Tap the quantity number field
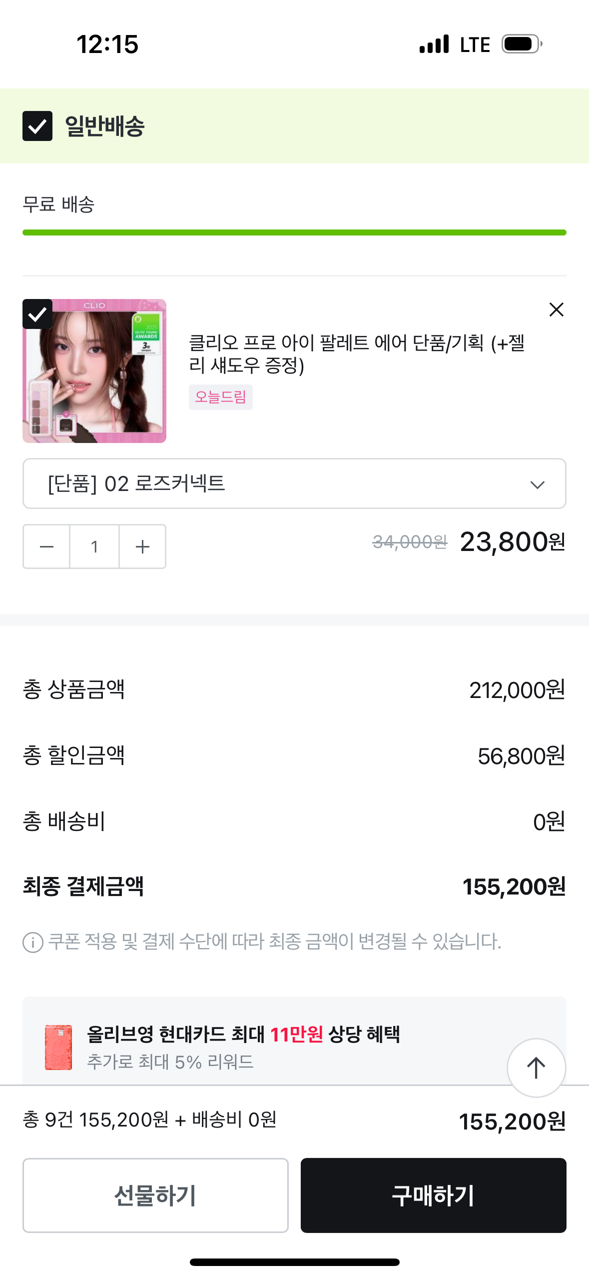Screen dimensions: 589x1278 pyautogui.click(x=94, y=546)
